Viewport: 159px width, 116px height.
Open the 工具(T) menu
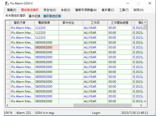click(124, 10)
